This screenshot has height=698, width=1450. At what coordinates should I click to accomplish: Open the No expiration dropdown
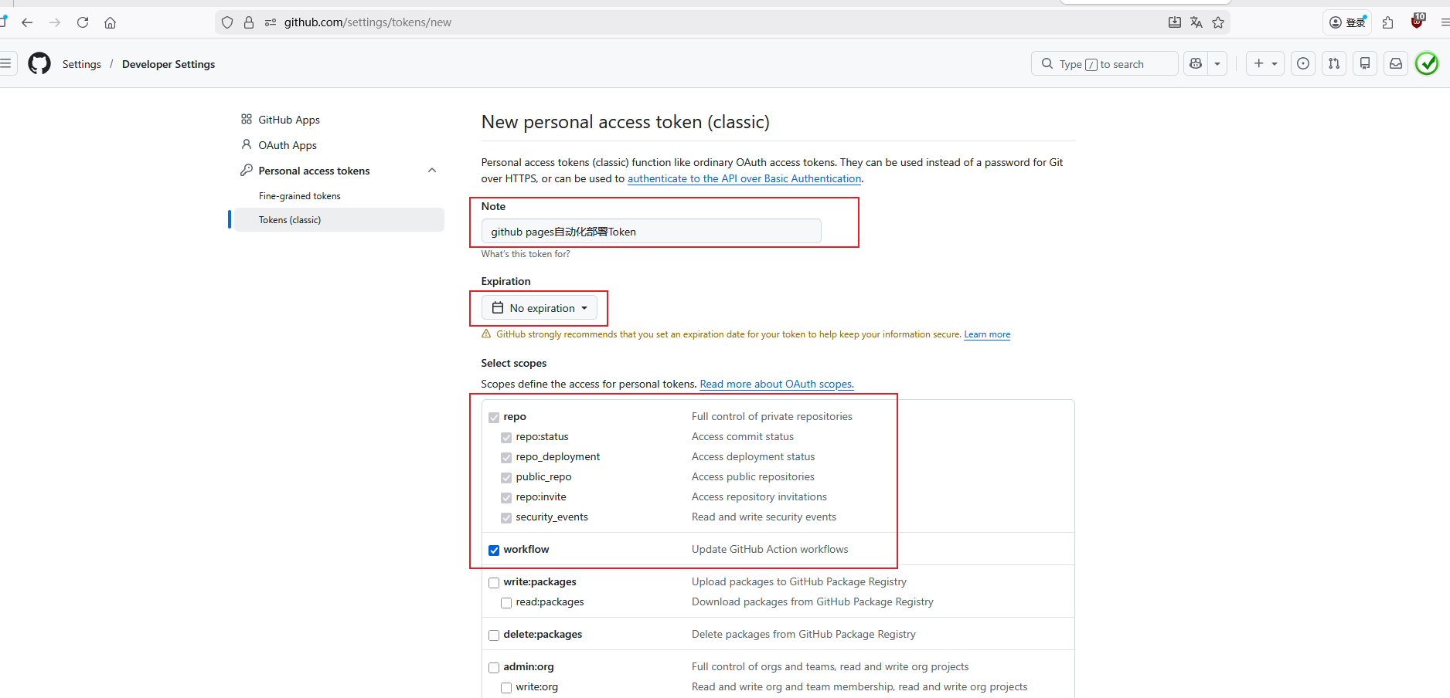(x=539, y=308)
